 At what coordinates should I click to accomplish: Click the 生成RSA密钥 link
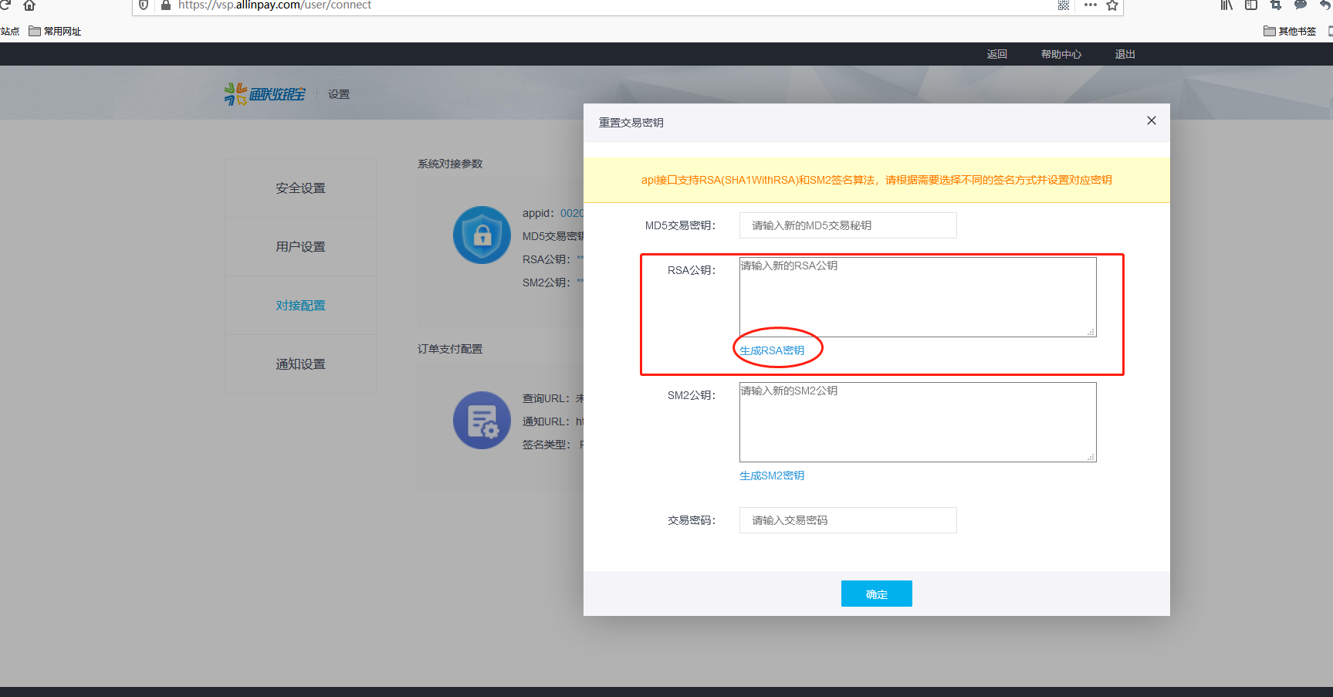click(x=772, y=350)
